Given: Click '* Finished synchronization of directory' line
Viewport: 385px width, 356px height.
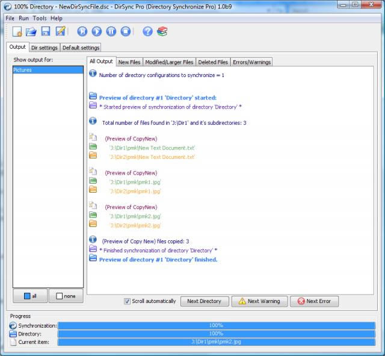Looking at the screenshot, I should point(158,250).
